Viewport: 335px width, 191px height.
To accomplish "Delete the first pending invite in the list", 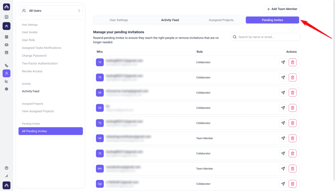I will [x=292, y=62].
